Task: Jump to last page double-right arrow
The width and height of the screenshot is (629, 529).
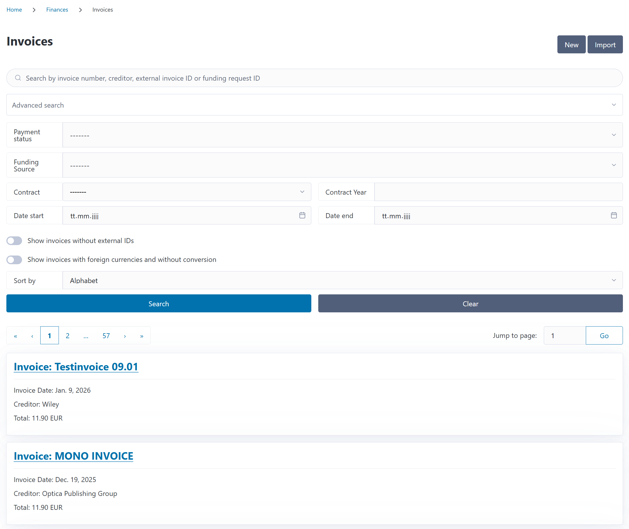Action: point(141,336)
